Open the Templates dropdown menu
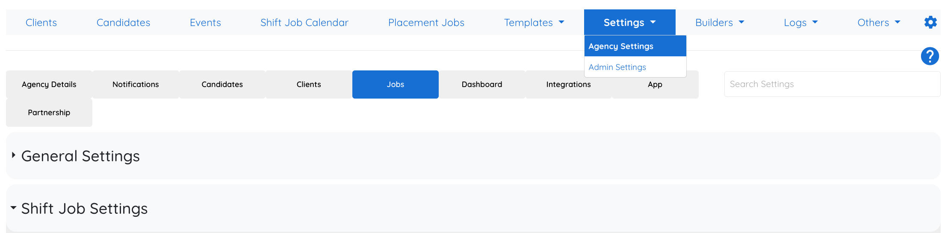Image resolution: width=945 pixels, height=233 pixels. 534,22
